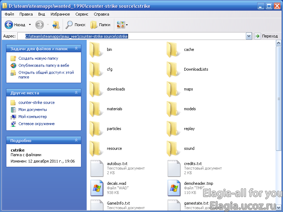Collapse the Другие места panel
This screenshot has height=212, width=283.
tap(76, 93)
